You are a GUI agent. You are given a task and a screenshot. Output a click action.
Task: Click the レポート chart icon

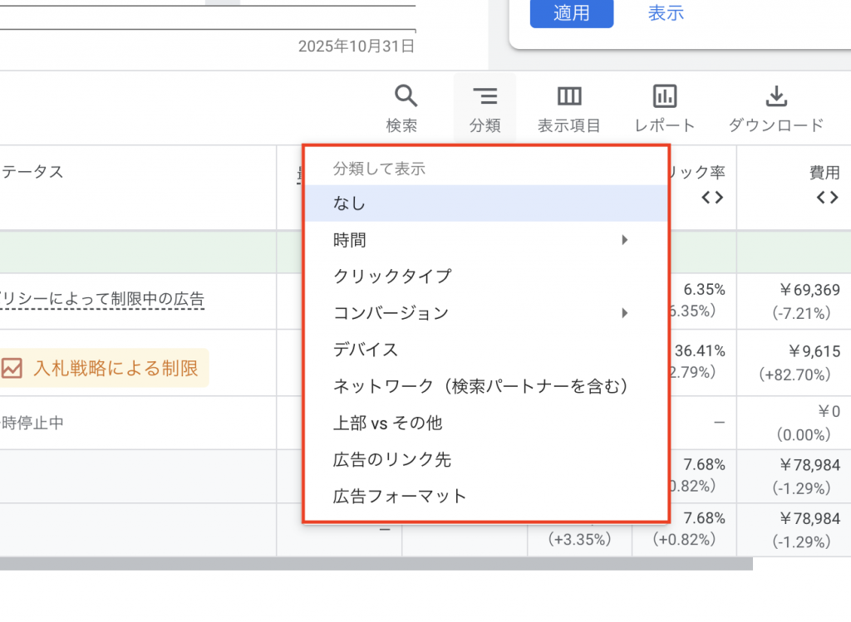(x=665, y=96)
